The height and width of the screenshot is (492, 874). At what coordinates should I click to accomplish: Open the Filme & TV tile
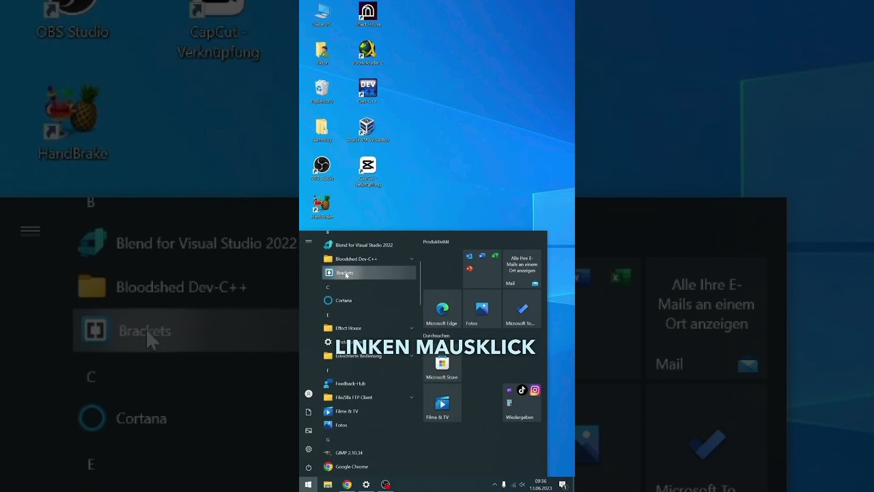click(442, 402)
